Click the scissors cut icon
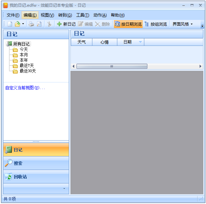The image size is (206, 204). tap(49, 24)
